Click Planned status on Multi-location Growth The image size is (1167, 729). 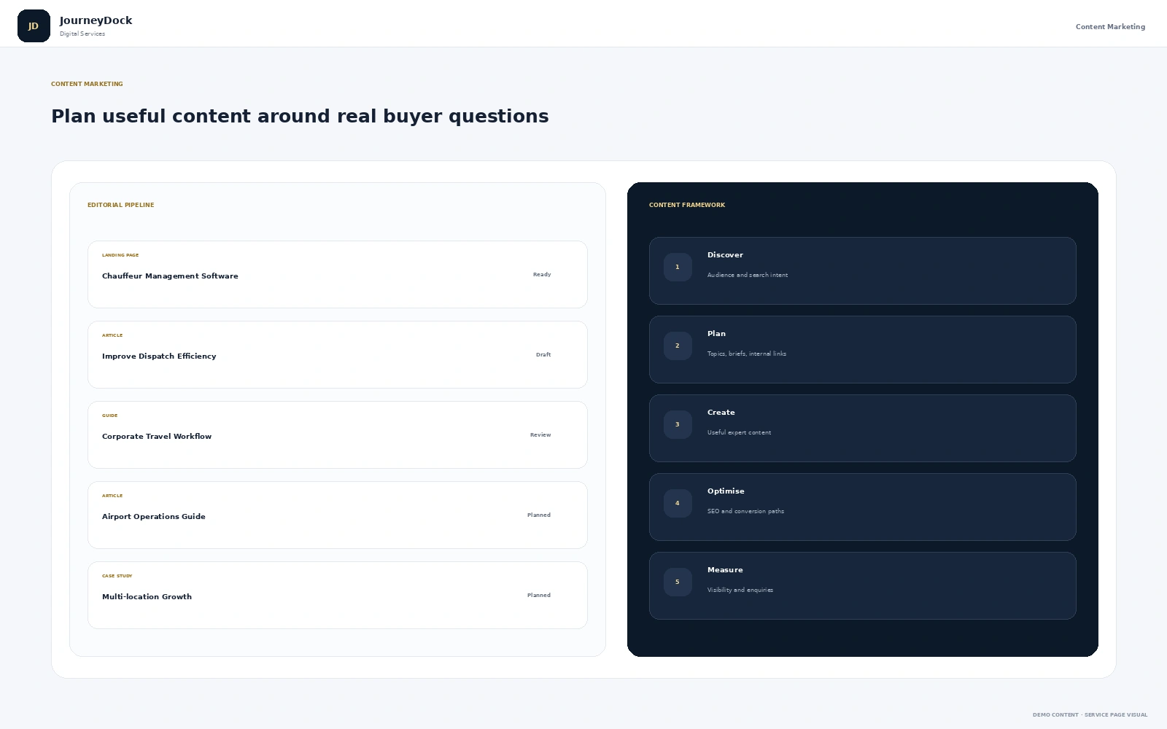539,596
